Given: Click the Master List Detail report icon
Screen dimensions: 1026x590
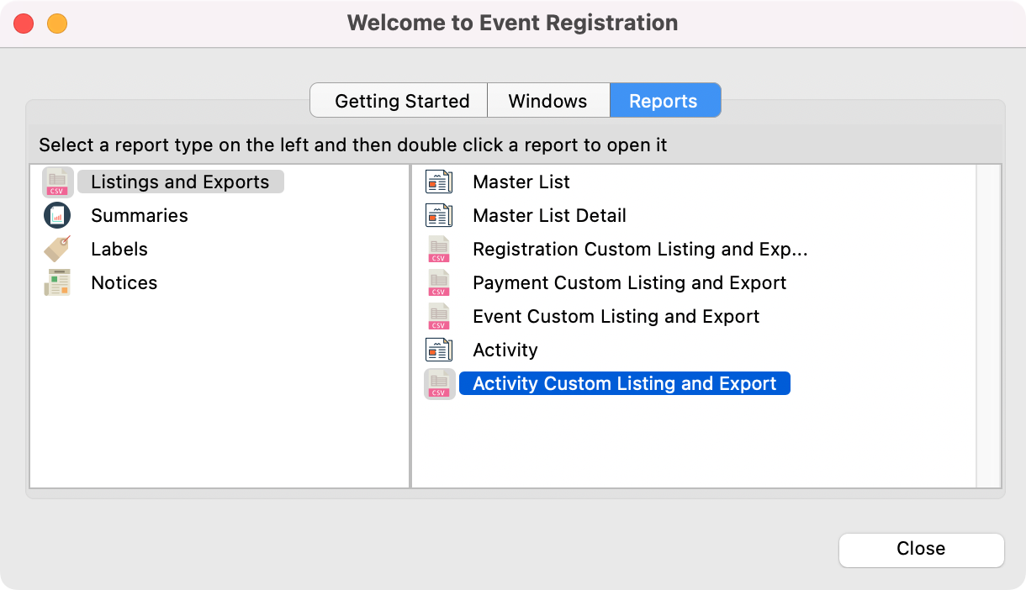Looking at the screenshot, I should pos(439,216).
